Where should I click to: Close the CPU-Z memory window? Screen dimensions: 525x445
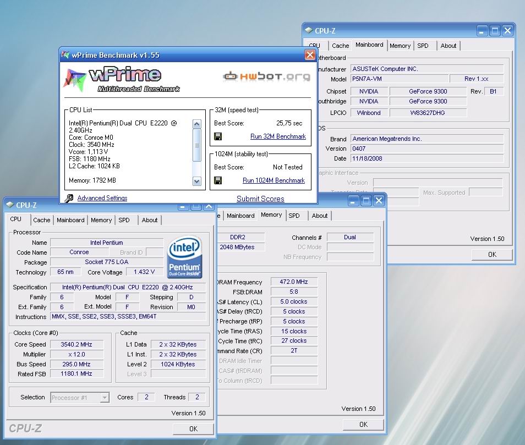coord(379,201)
